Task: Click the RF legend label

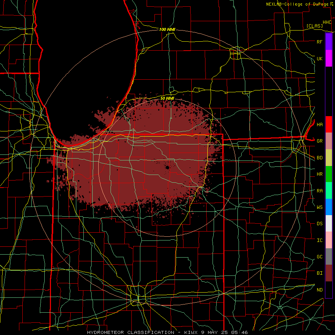Action: pyautogui.click(x=319, y=42)
